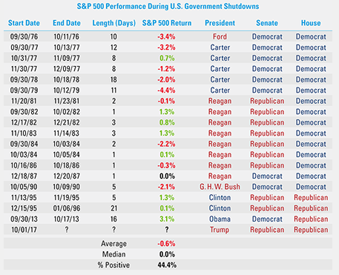Click the -3.4% return for Ford

166,37
